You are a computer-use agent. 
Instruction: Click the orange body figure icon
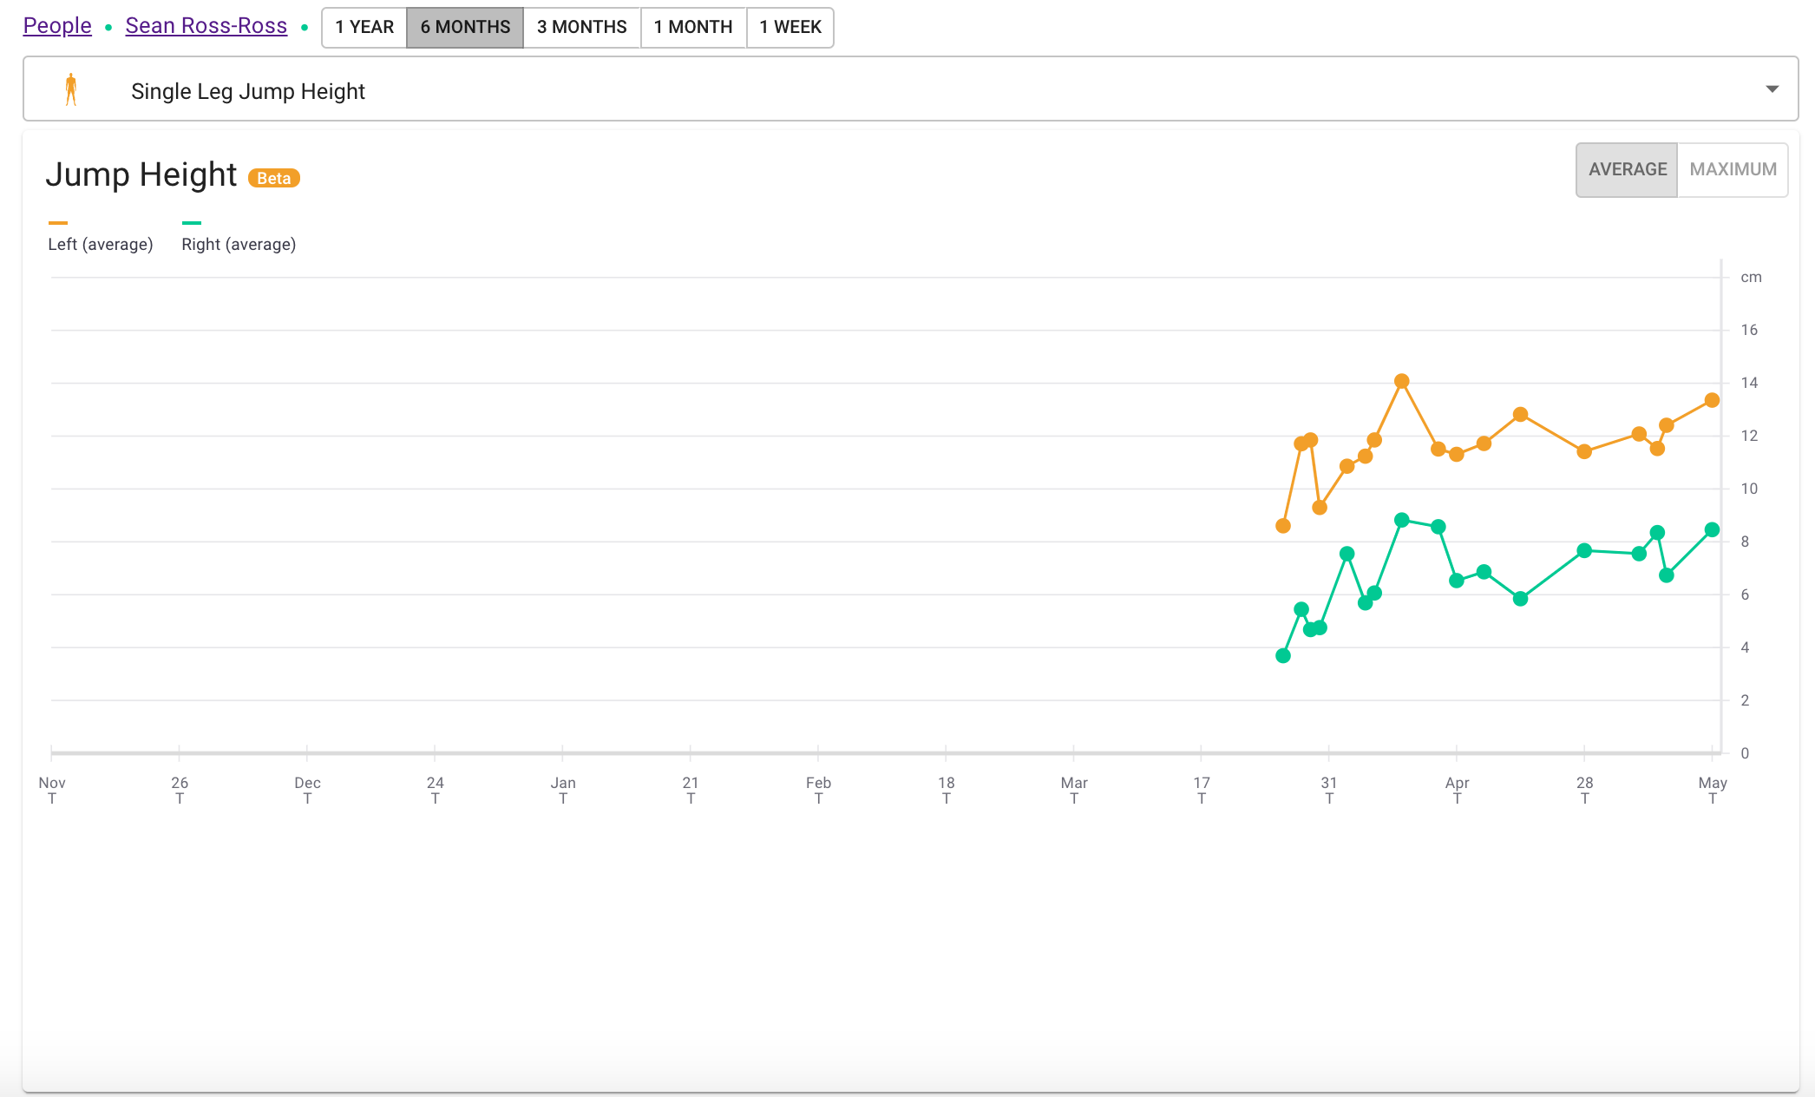tap(71, 89)
